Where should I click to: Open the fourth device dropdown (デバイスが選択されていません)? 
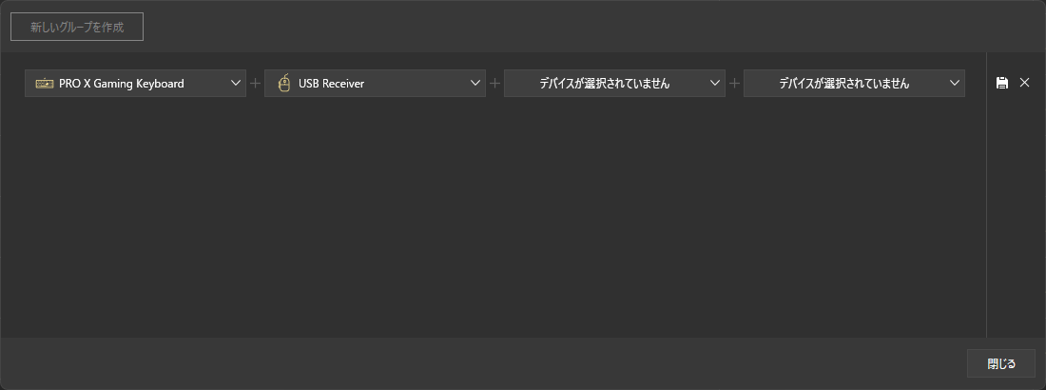(854, 84)
